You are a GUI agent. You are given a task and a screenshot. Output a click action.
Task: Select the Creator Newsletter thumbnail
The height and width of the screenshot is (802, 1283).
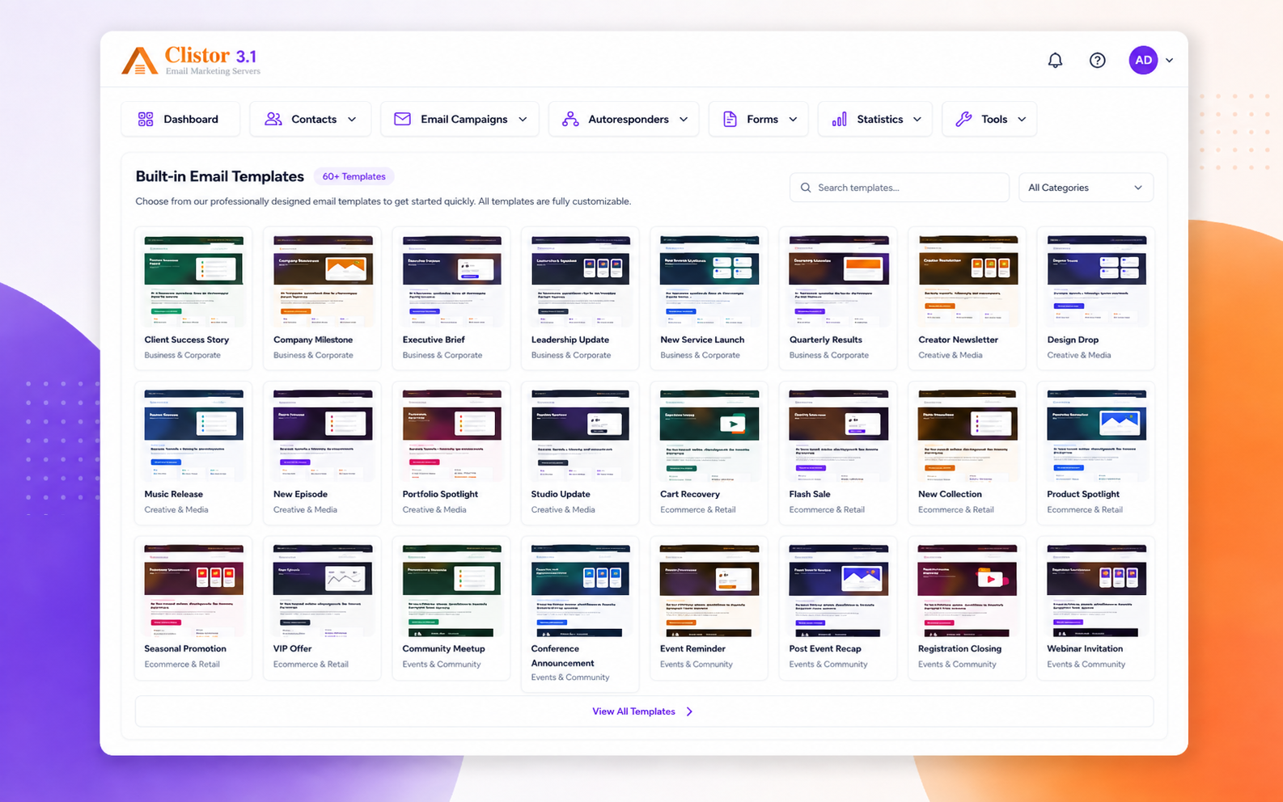click(x=968, y=281)
